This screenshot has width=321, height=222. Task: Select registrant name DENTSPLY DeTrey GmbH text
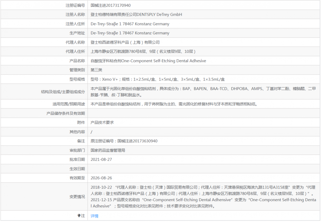point(159,14)
